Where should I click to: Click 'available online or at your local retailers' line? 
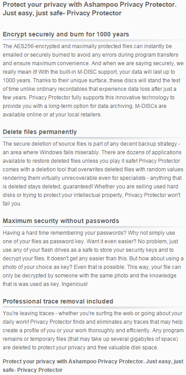(x=52, y=115)
